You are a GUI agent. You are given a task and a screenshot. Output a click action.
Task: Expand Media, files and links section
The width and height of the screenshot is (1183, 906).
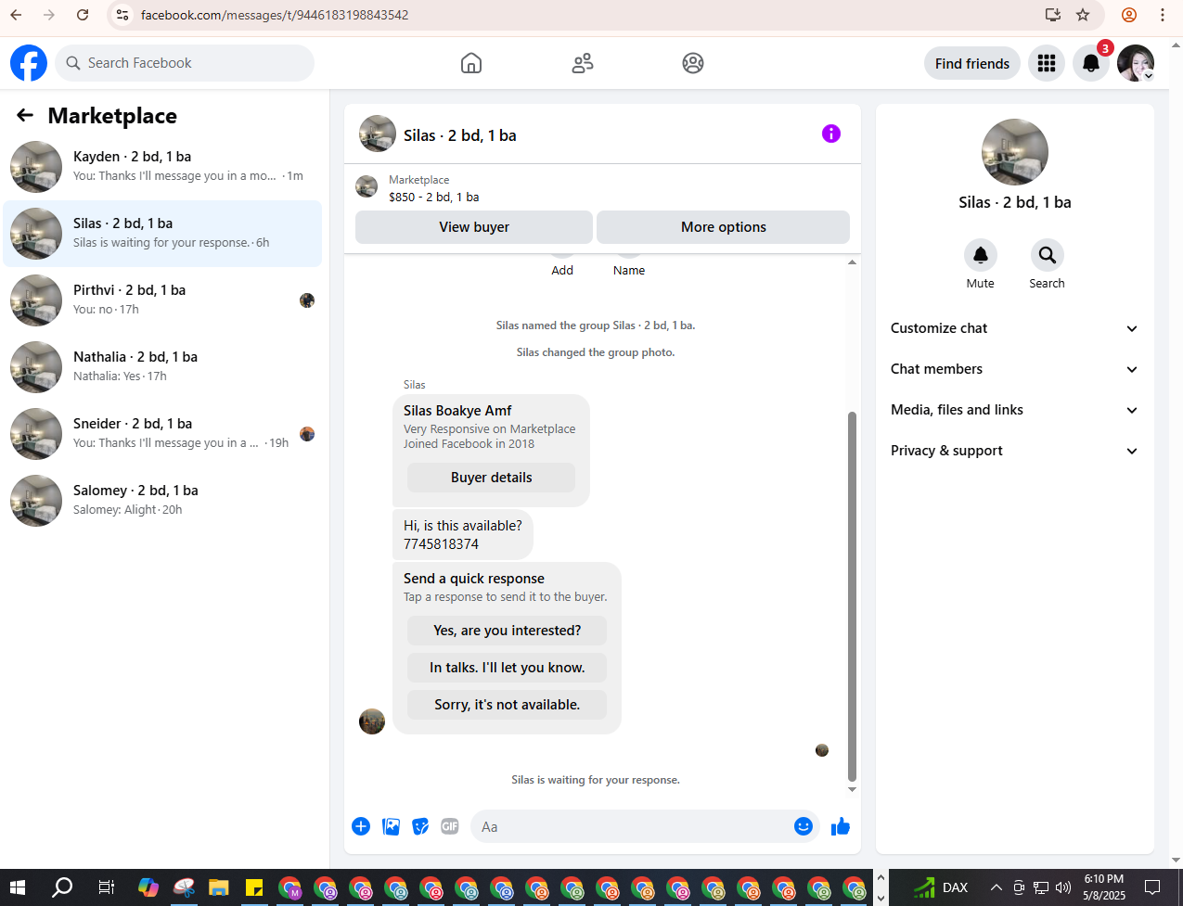pos(1014,410)
